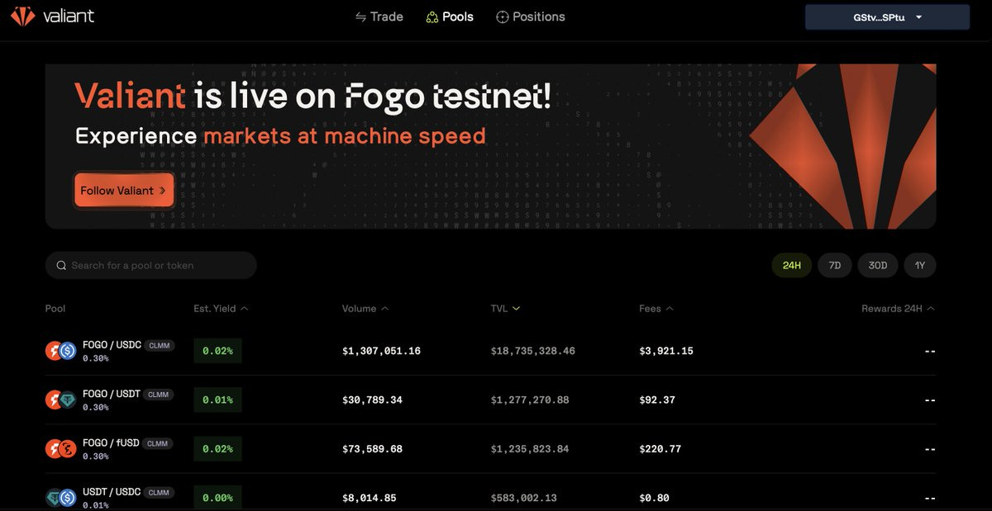The image size is (992, 511).
Task: Click TVL value $18,735,328.46
Action: pos(533,351)
